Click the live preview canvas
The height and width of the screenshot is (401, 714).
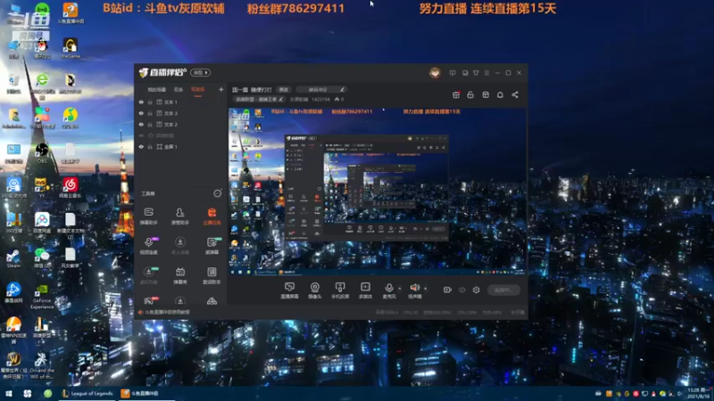point(377,192)
